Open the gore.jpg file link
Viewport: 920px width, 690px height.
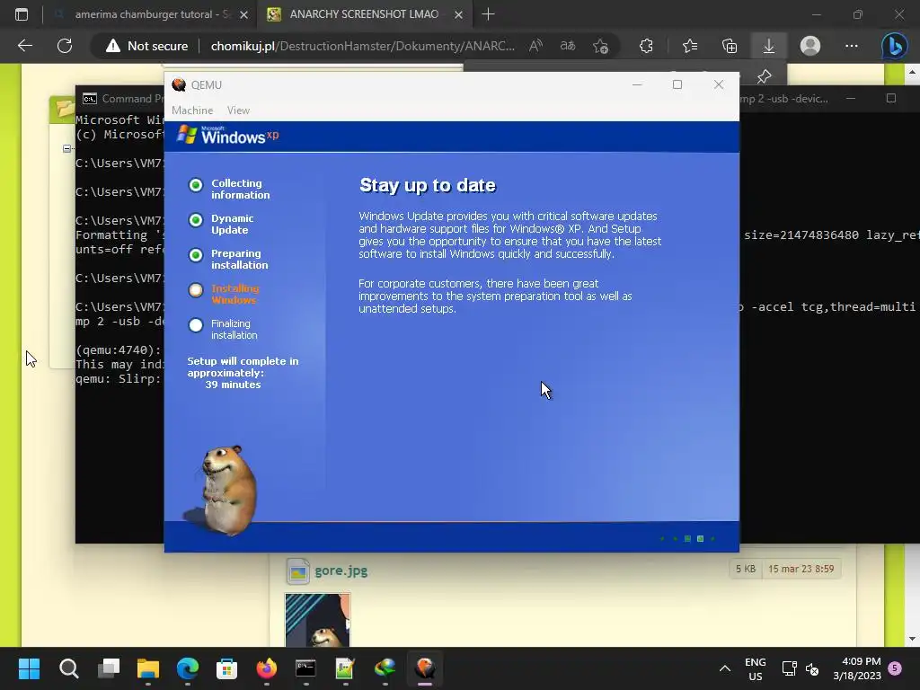pos(341,571)
